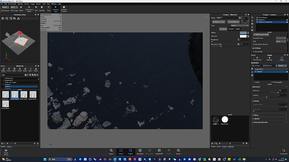
Task: Open the Render menu in menu bar
Action: click(x=39, y=4)
